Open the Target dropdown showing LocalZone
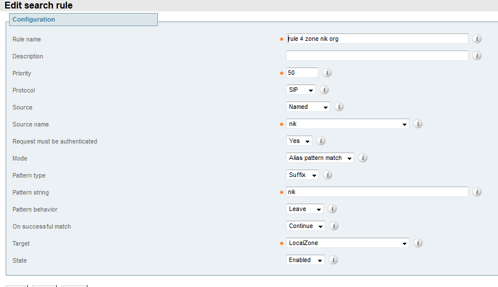498x287 pixels. pyautogui.click(x=348, y=243)
